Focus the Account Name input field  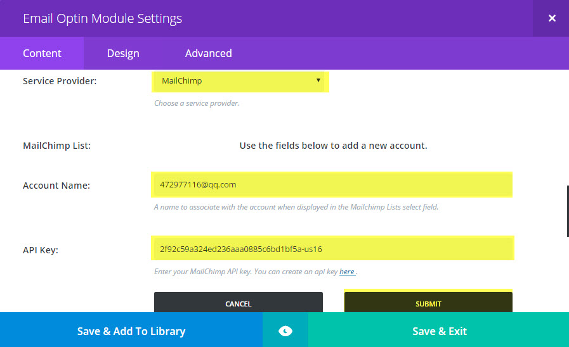click(332, 185)
